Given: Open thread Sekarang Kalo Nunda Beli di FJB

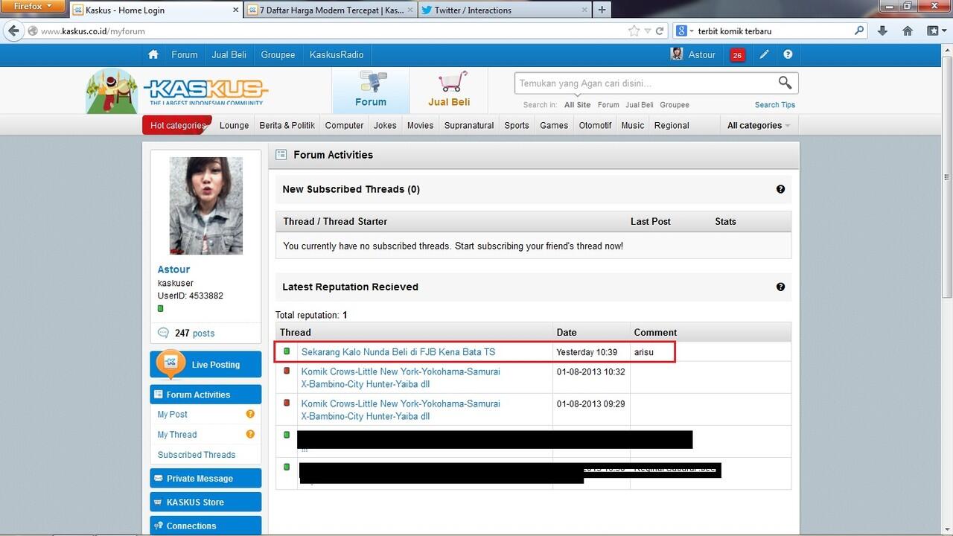Looking at the screenshot, I should click(x=398, y=351).
